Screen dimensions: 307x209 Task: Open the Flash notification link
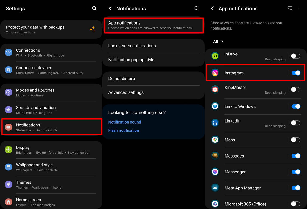[x=124, y=130]
